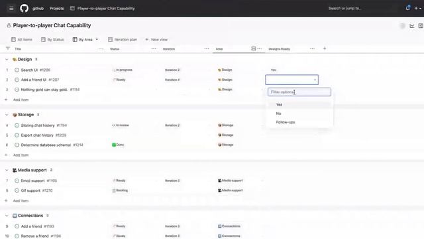Click the group-by icon in Area header
The width and height of the screenshot is (424, 239).
253,48
